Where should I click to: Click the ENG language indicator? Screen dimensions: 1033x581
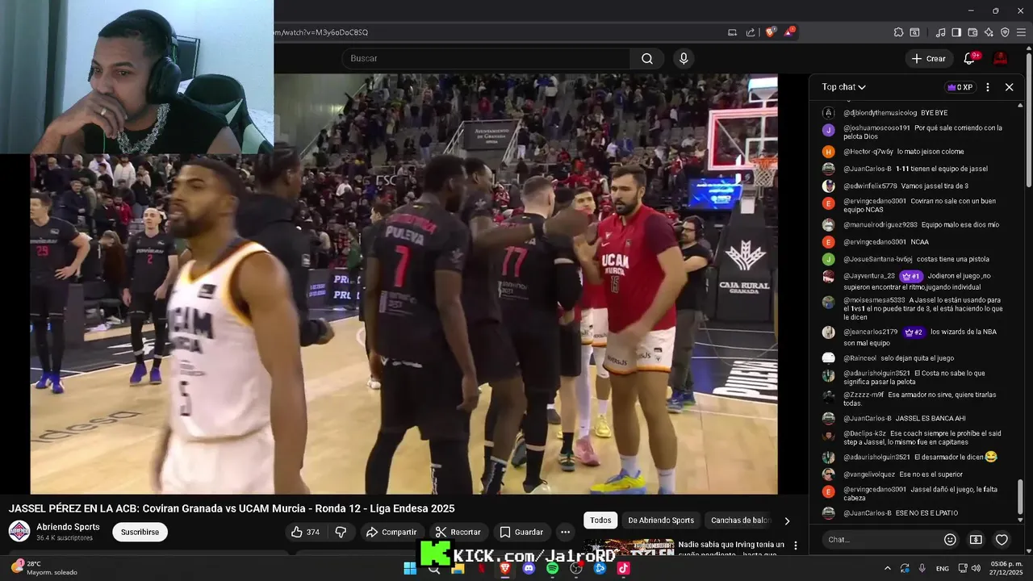click(x=942, y=568)
